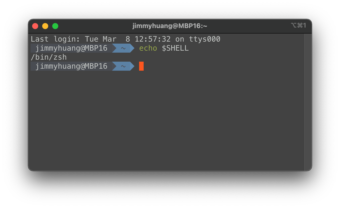The image size is (340, 208).
Task: Click the $SHELL variable text
Action: pyautogui.click(x=175, y=48)
